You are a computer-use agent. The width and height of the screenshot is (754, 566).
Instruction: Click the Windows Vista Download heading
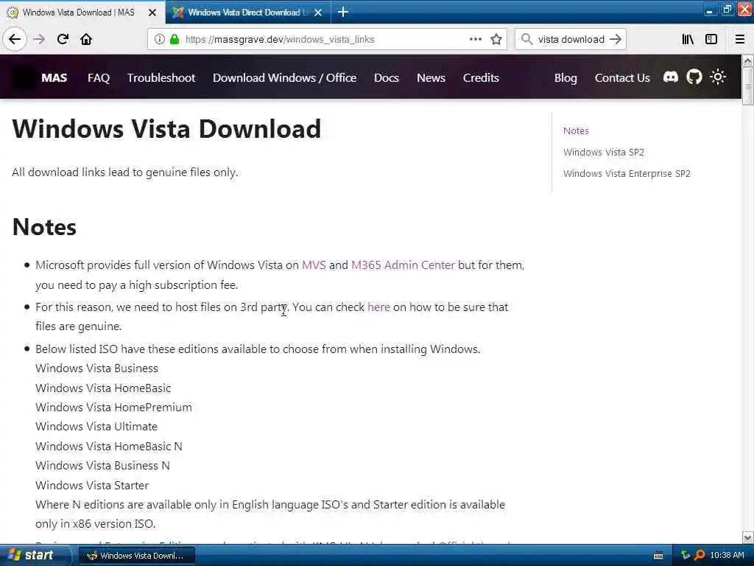166,128
